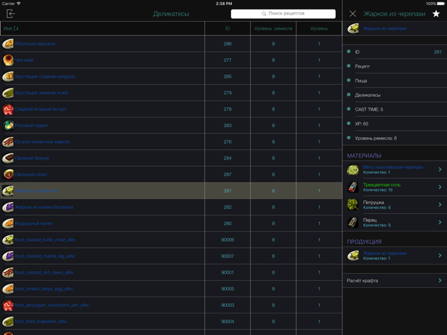
Task: Click the food_fried_snakeskin_elite icon
Action: coord(8,322)
